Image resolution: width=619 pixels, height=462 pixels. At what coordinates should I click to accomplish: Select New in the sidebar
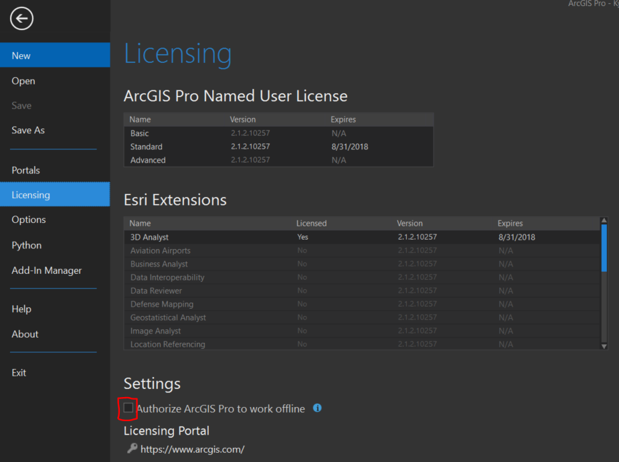pos(55,56)
